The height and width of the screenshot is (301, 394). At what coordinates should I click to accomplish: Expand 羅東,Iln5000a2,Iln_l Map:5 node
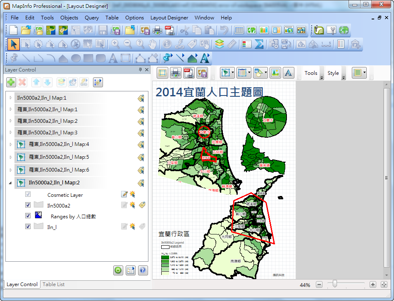11,157
